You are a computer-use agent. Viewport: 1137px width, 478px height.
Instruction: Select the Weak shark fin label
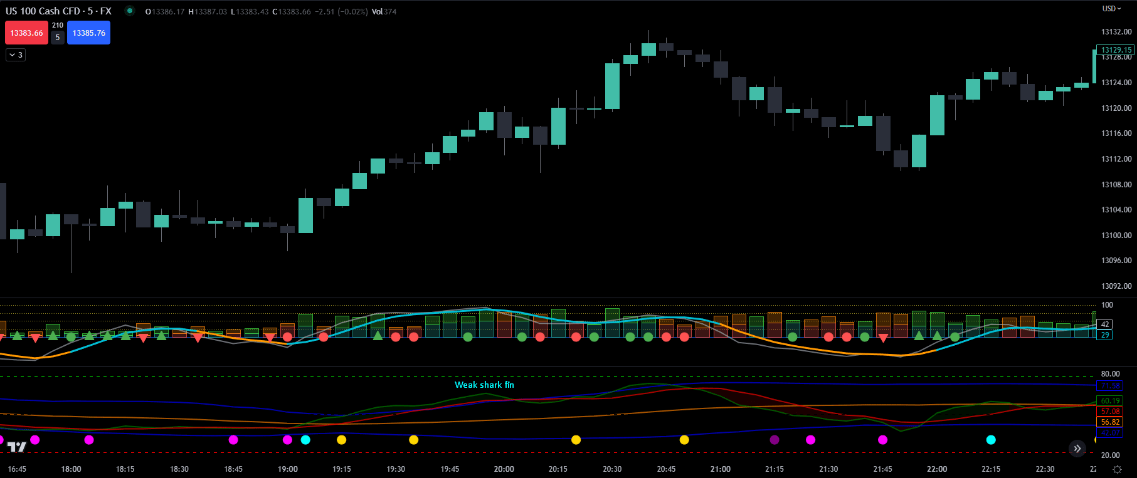(x=484, y=385)
